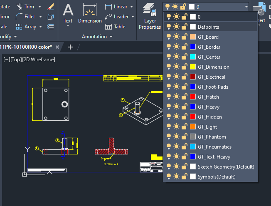Freeze the GT_Text-Heavy layer sun icon
Viewport: 271px width, 206px height.
(x=176, y=156)
